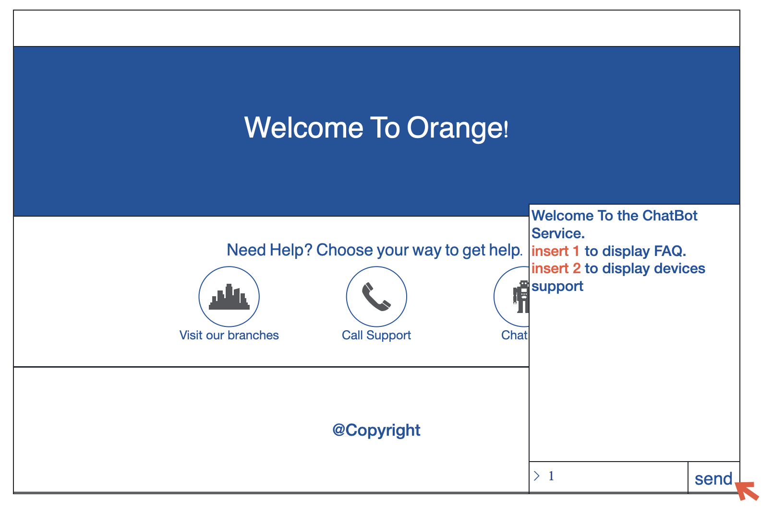Click the @Copyright link in the footer
This screenshot has width=773, height=510.
point(376,430)
